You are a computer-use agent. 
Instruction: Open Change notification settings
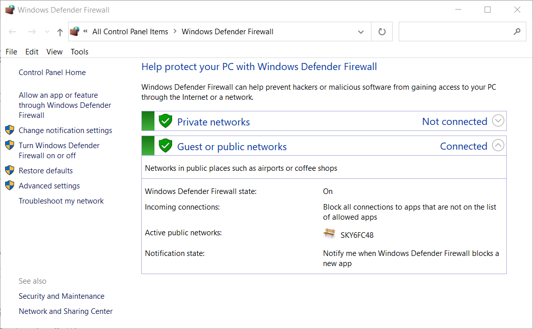(65, 130)
